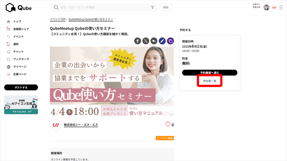This screenshot has height=161, width=287.
Task: Share event on Facebook
Action: 138,41
